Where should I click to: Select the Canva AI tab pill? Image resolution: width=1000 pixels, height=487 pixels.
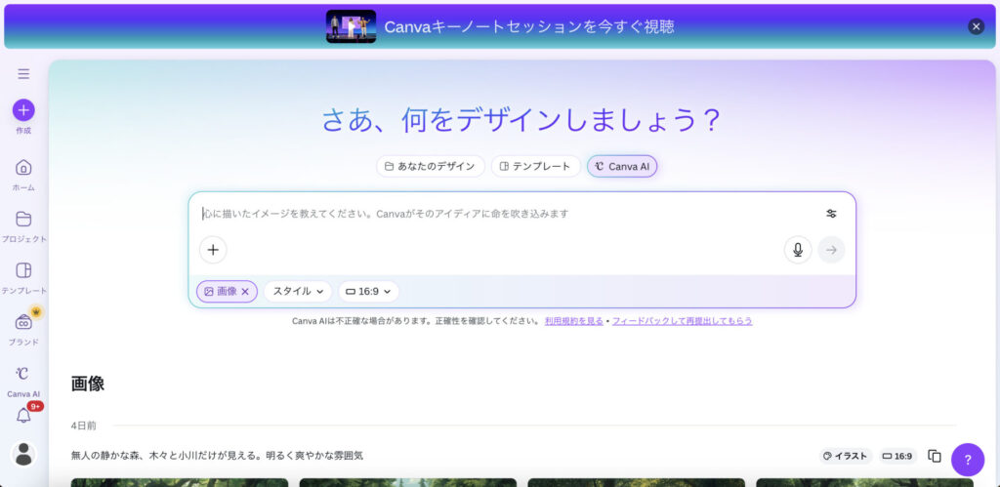[622, 166]
